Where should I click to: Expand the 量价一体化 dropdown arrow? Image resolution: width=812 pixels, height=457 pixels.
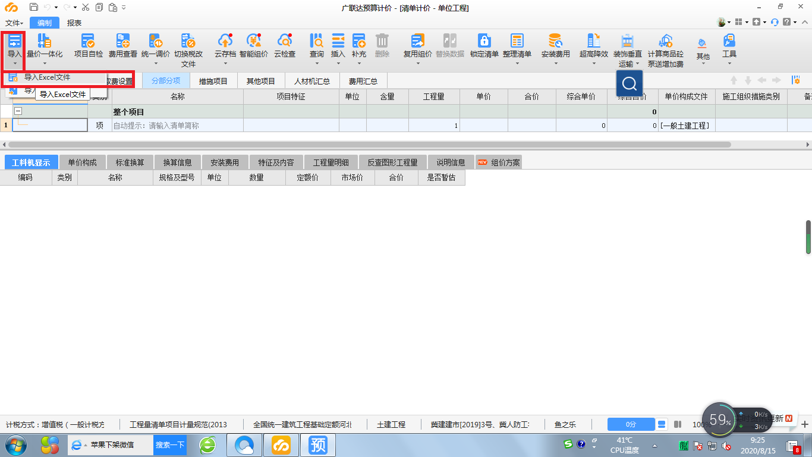tap(45, 62)
